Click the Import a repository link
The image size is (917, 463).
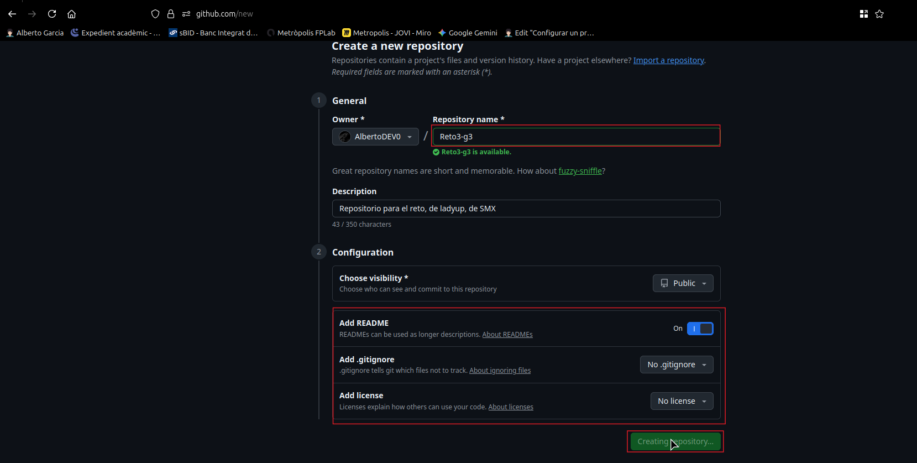click(x=668, y=60)
